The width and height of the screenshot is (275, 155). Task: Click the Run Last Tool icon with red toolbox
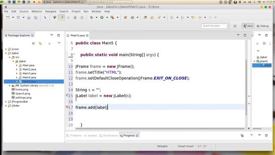[112, 17]
